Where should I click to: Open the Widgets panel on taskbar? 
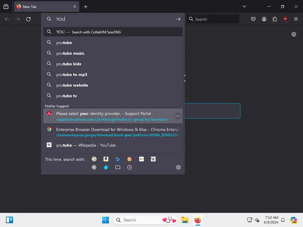click(9, 220)
